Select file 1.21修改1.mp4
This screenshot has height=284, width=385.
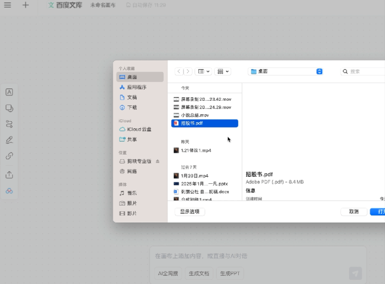click(x=205, y=150)
